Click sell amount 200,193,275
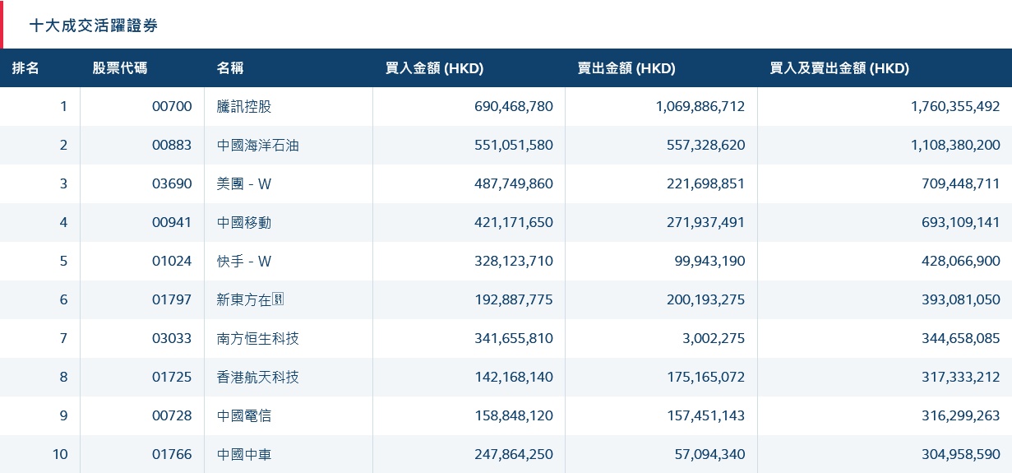 (706, 299)
